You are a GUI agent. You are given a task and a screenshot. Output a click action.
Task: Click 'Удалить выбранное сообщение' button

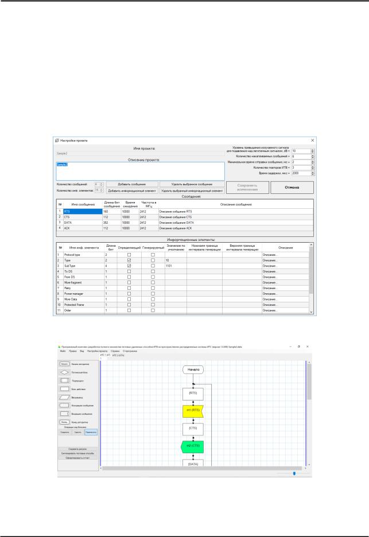pos(192,184)
